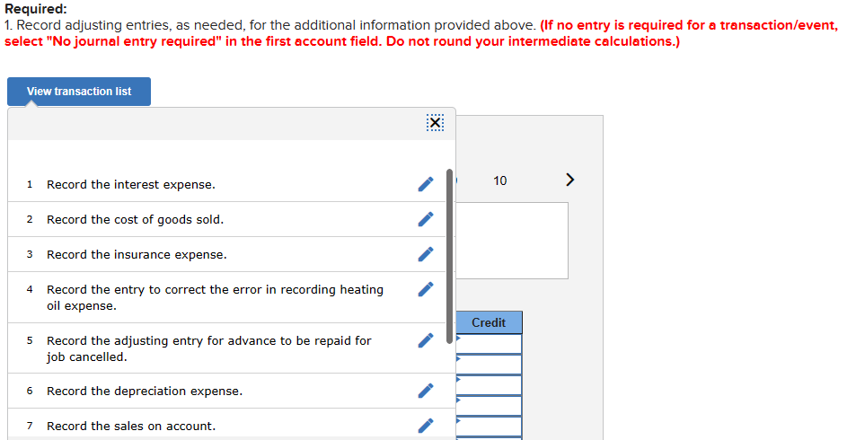Select 'Record the insurance expense.' row
The height and width of the screenshot is (440, 856).
(227, 254)
